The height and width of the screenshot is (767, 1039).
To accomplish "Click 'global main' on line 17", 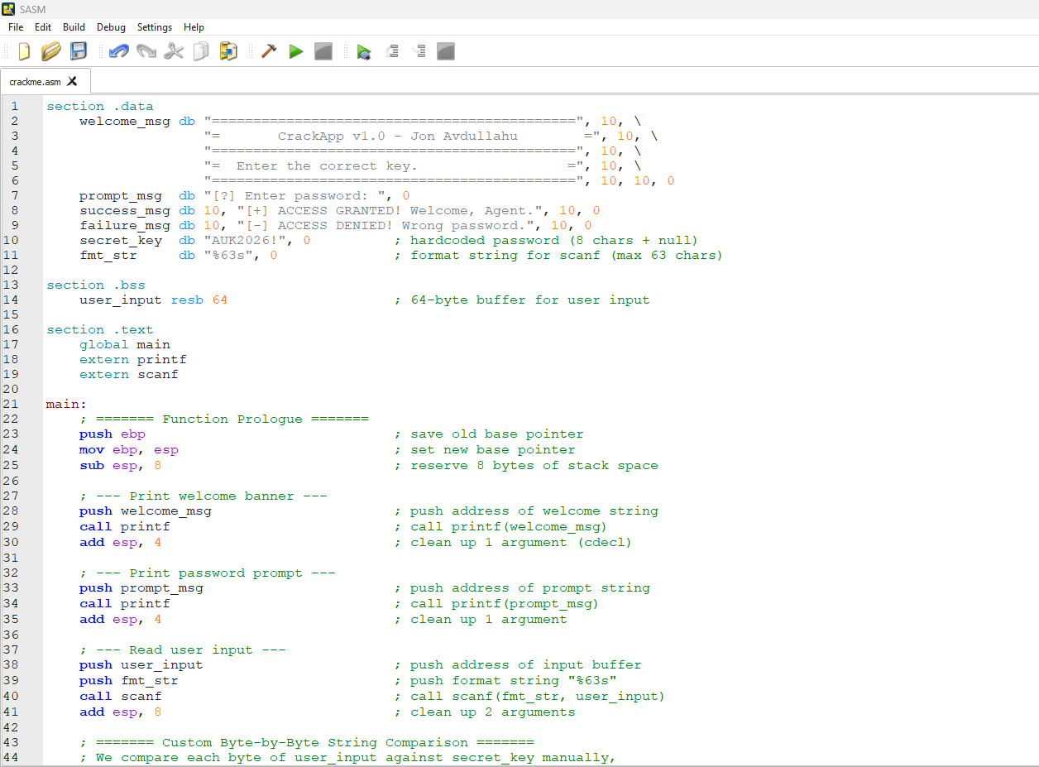I will click(125, 344).
